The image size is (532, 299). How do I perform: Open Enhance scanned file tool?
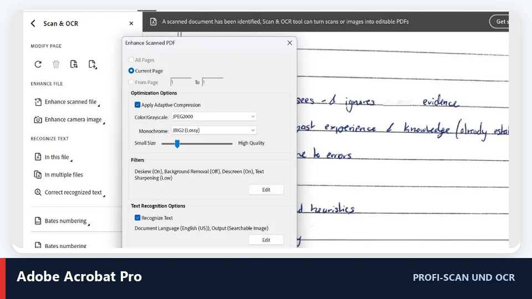click(x=70, y=102)
